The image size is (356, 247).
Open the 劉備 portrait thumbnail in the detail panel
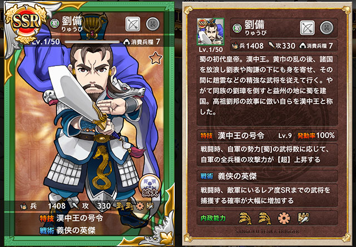210,32
